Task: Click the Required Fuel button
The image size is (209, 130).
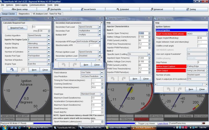Action: (18, 28)
